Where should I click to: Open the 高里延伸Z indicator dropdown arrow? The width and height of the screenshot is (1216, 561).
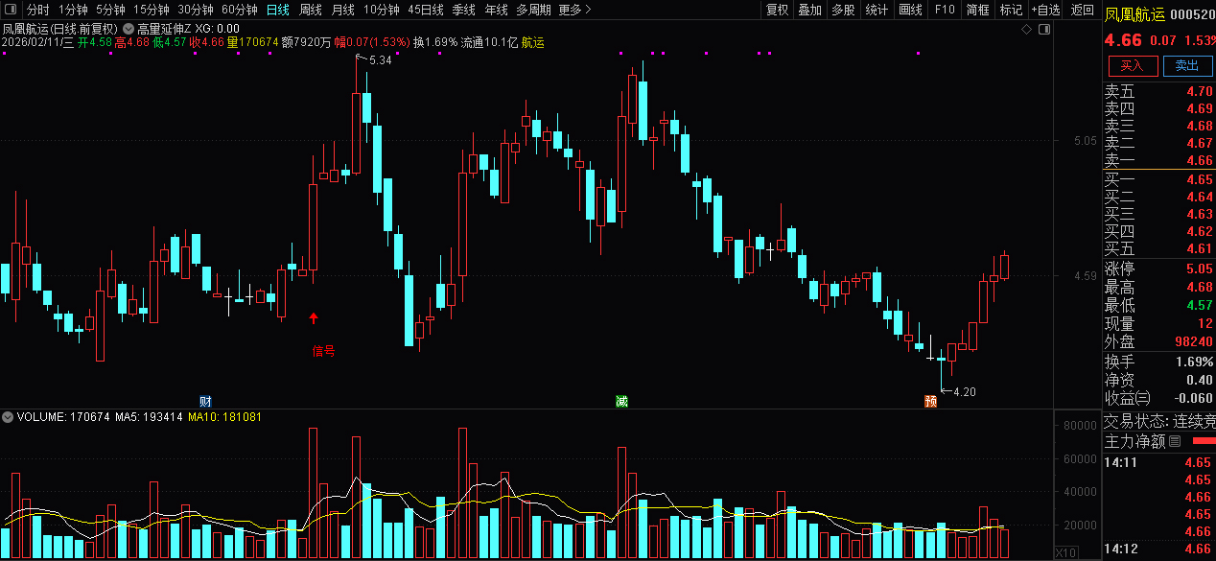pyautogui.click(x=129, y=29)
